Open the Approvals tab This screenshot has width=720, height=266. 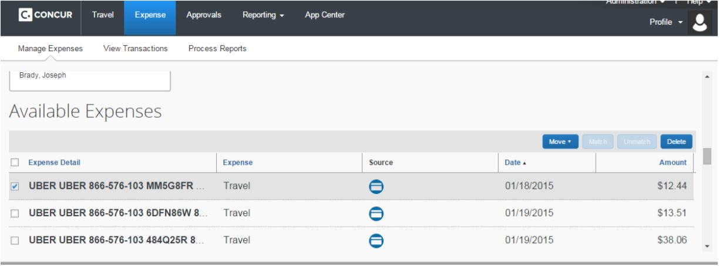pos(203,15)
